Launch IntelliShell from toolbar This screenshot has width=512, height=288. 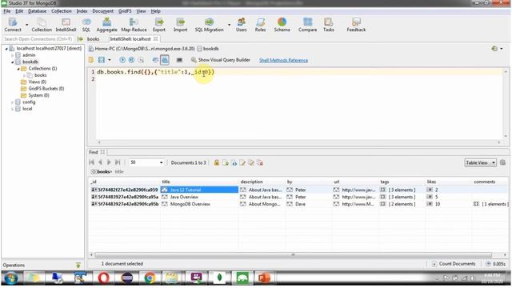(x=66, y=25)
